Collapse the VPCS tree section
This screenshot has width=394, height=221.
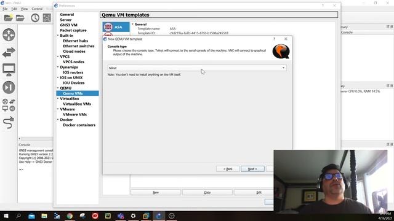tap(58, 56)
